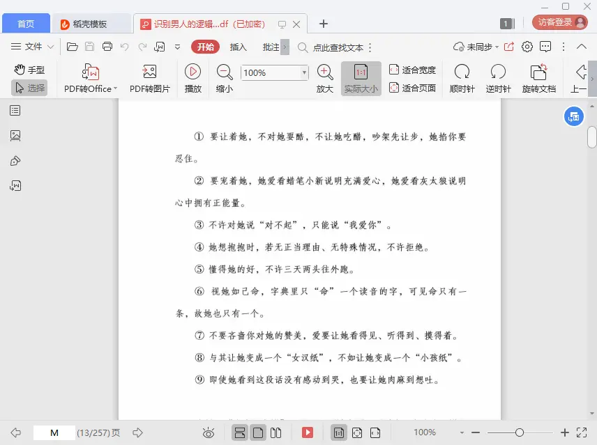
Task: Click the redo arrow icon
Action: [142, 47]
